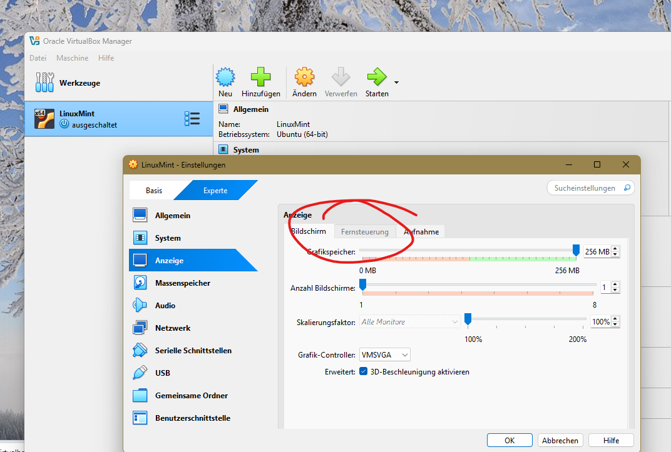Click the Neu toolbar icon

click(225, 78)
